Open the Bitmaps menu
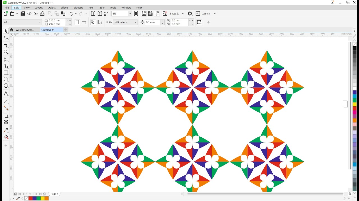This screenshot has width=359, height=201. (78, 8)
